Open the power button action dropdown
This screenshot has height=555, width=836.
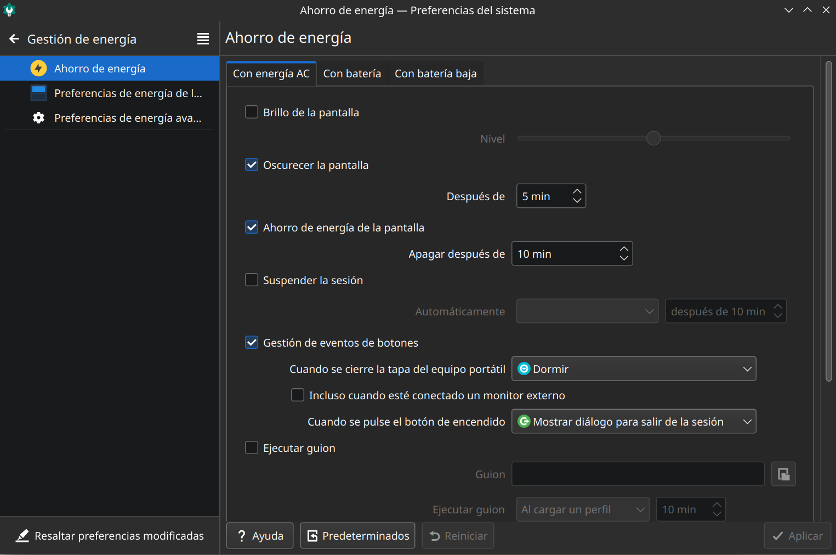point(634,422)
